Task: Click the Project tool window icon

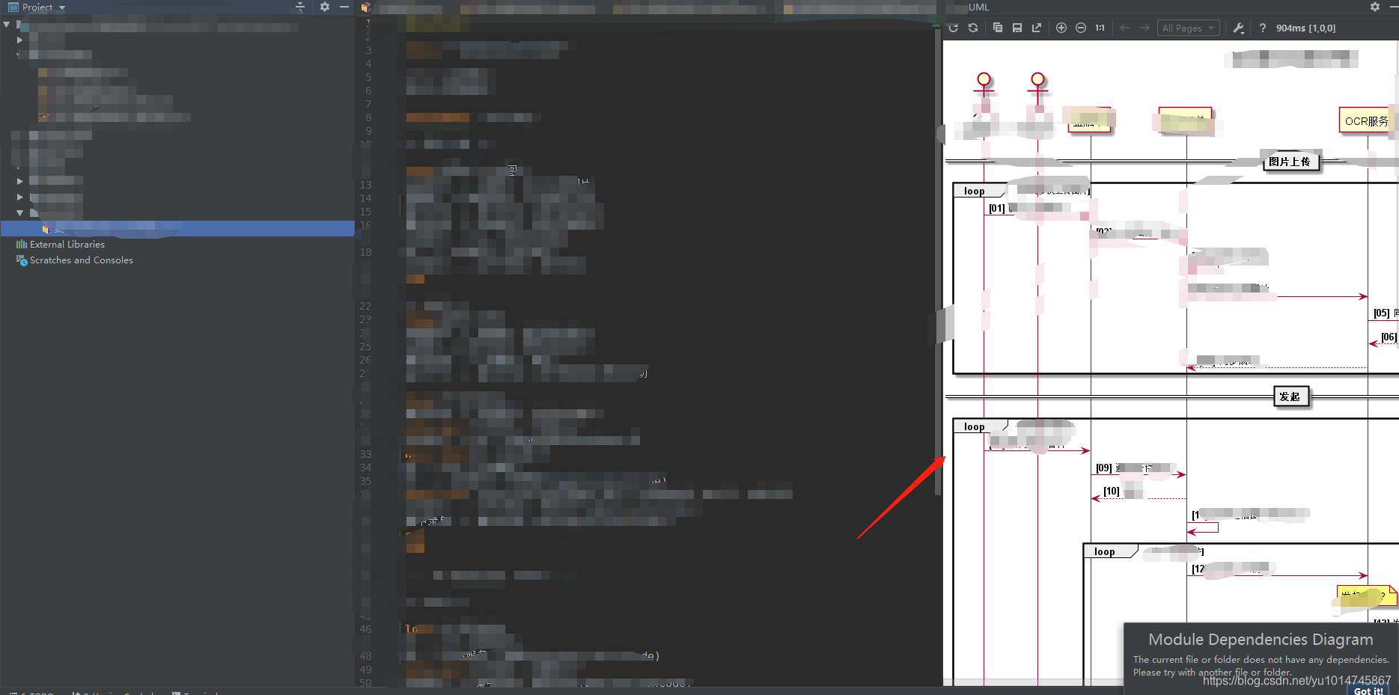Action: click(x=13, y=7)
